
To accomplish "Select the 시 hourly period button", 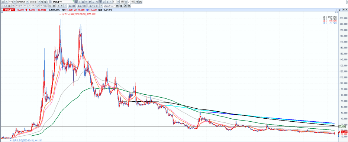I will [x=93, y=2].
